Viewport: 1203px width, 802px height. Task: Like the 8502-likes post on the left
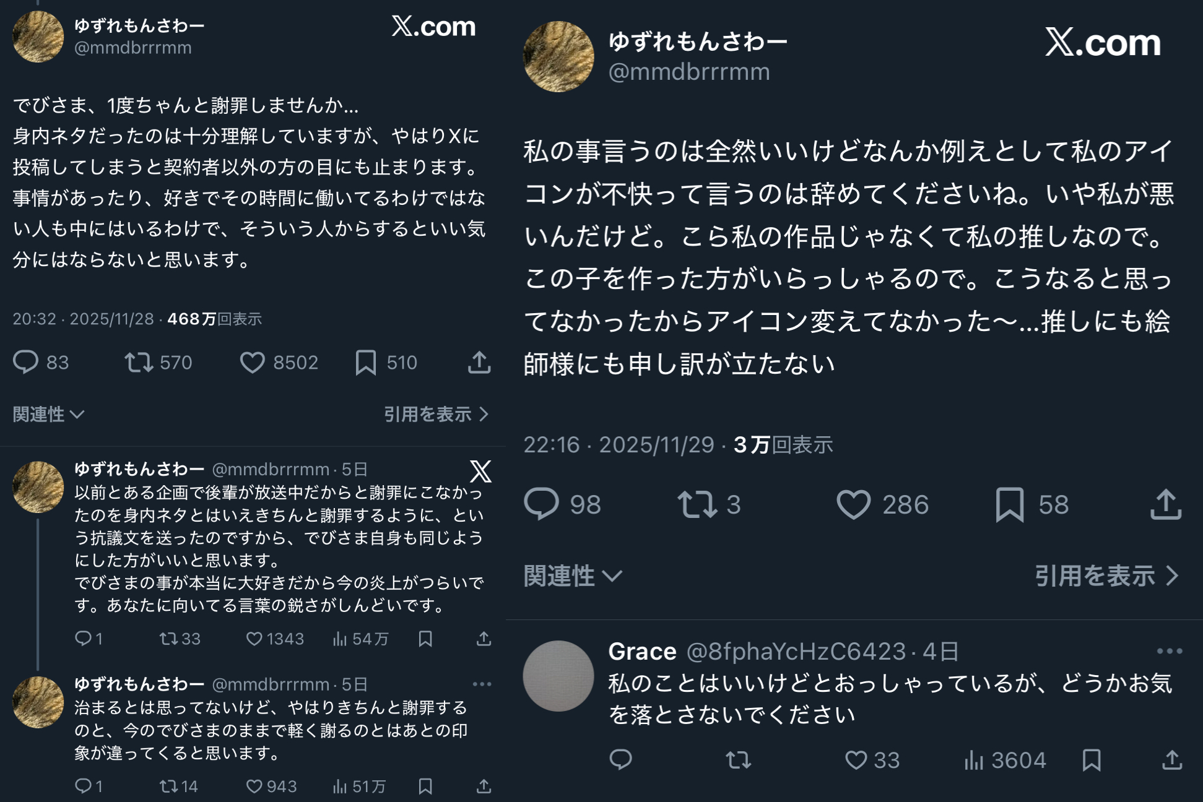(252, 363)
